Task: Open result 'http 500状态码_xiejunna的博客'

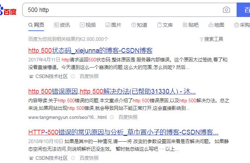Action: [91, 51]
